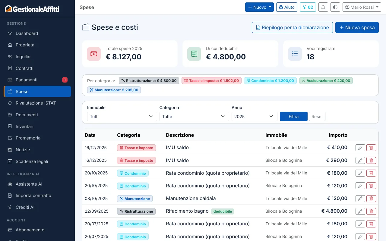The height and width of the screenshot is (241, 386).
Task: Edit the Manutenzione caldaia expense
Action: (360, 199)
